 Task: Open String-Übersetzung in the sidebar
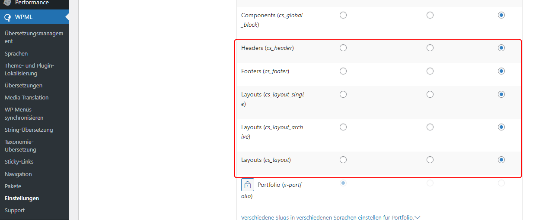point(29,130)
